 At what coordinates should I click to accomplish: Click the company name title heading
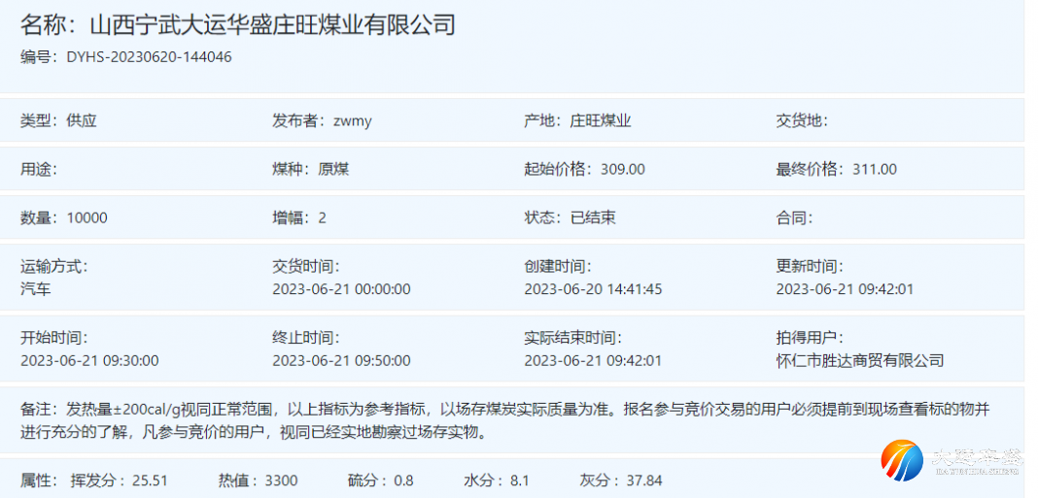(238, 24)
